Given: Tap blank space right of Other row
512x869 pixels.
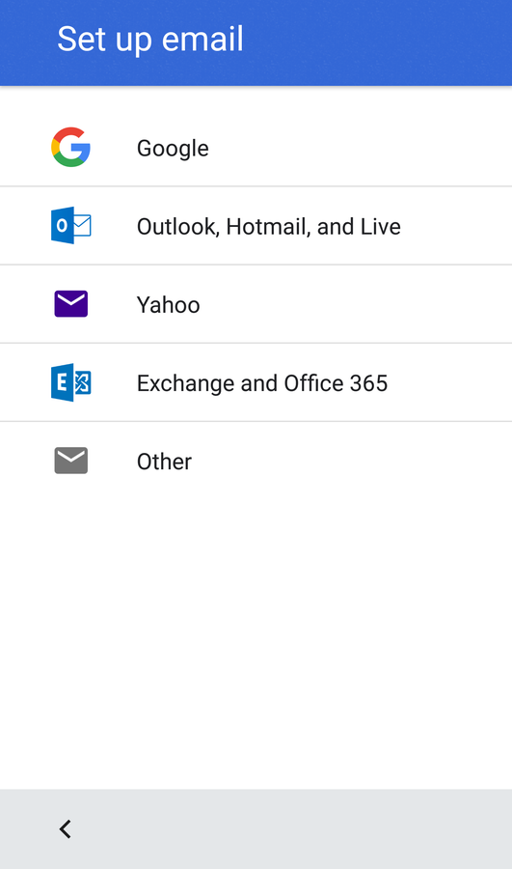Looking at the screenshot, I should click(352, 462).
